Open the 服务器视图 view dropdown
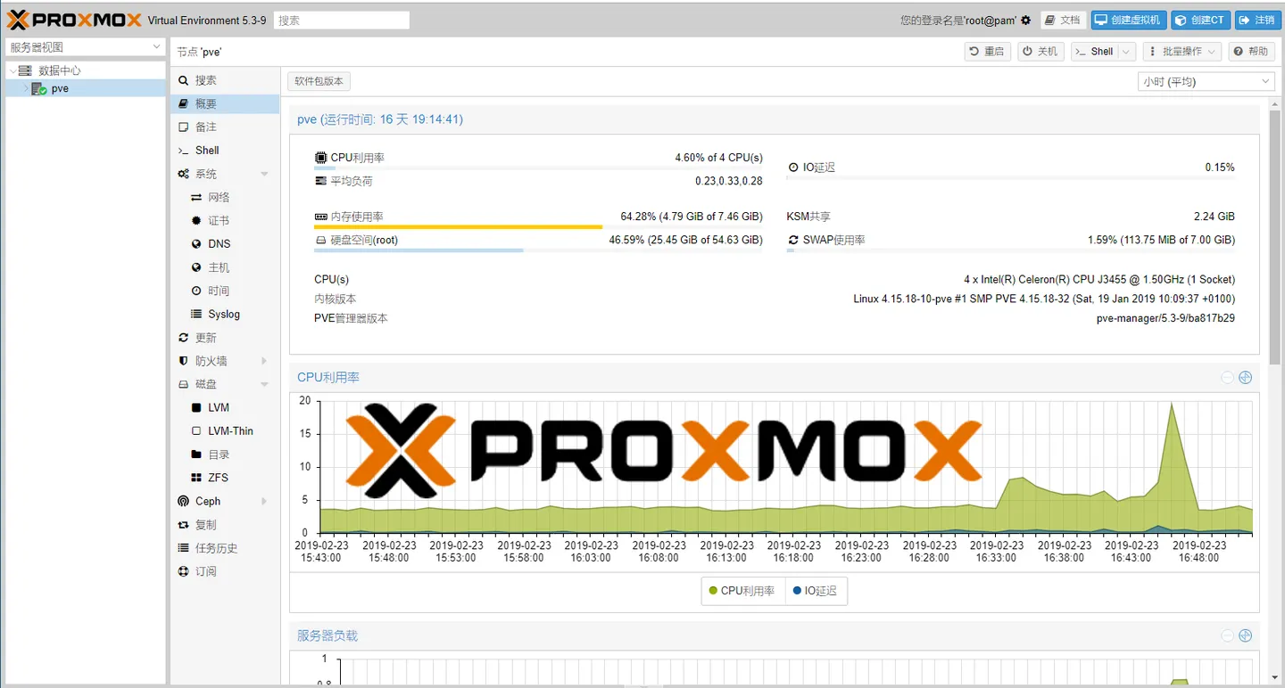The height and width of the screenshot is (688, 1285). [86, 47]
